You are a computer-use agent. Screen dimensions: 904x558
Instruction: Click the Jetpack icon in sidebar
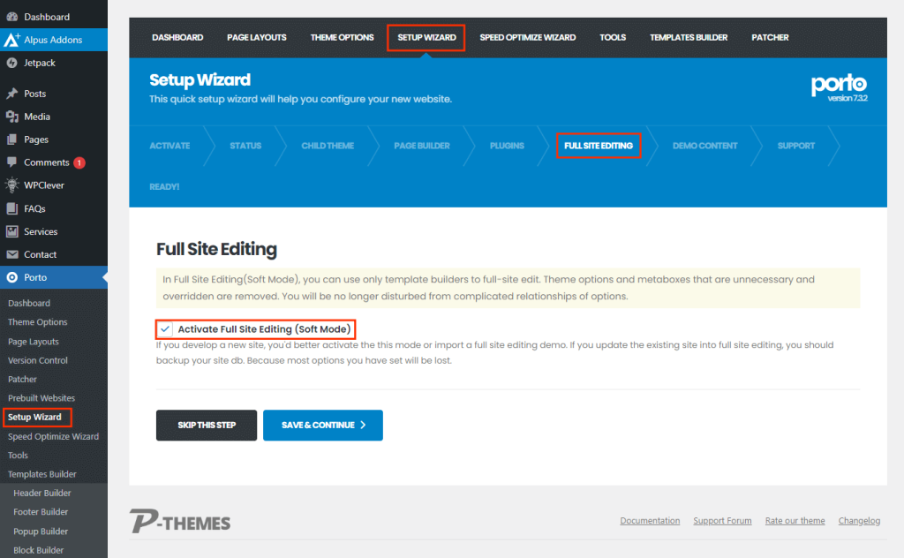[x=12, y=63]
